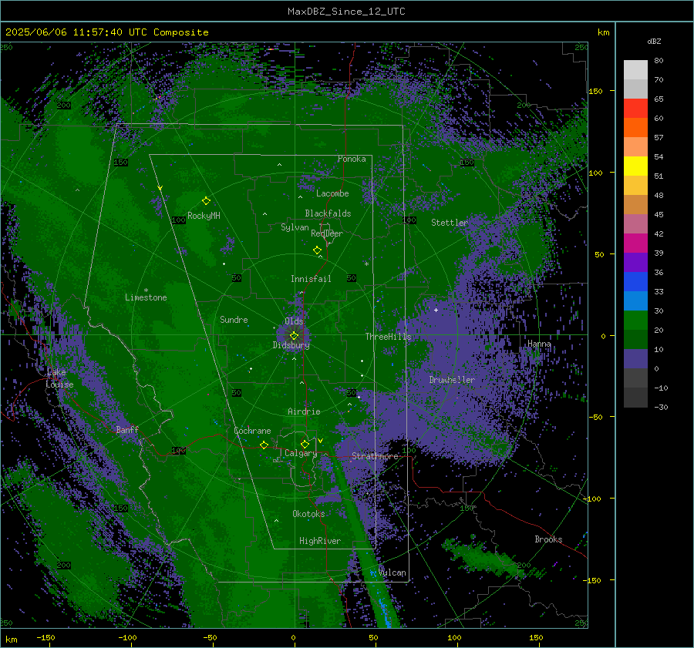This screenshot has width=694, height=648.
Task: Click the Olds town label
Action: coord(294,321)
